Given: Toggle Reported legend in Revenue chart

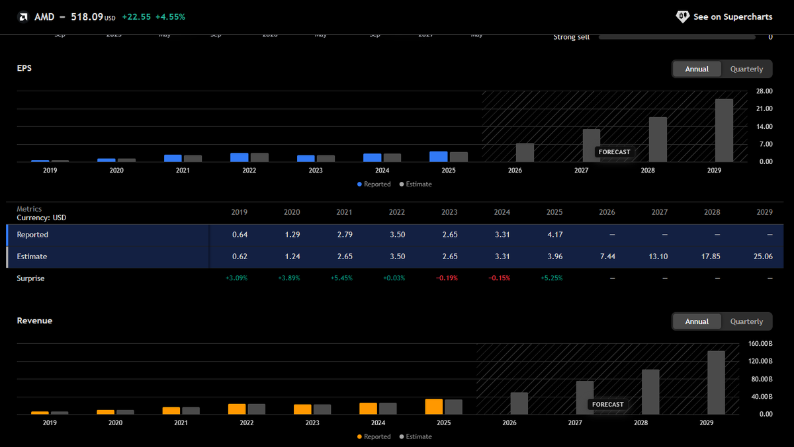Looking at the screenshot, I should click(x=374, y=436).
